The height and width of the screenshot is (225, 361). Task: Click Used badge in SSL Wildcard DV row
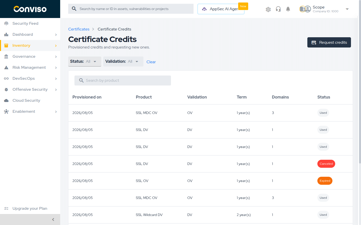(x=323, y=215)
